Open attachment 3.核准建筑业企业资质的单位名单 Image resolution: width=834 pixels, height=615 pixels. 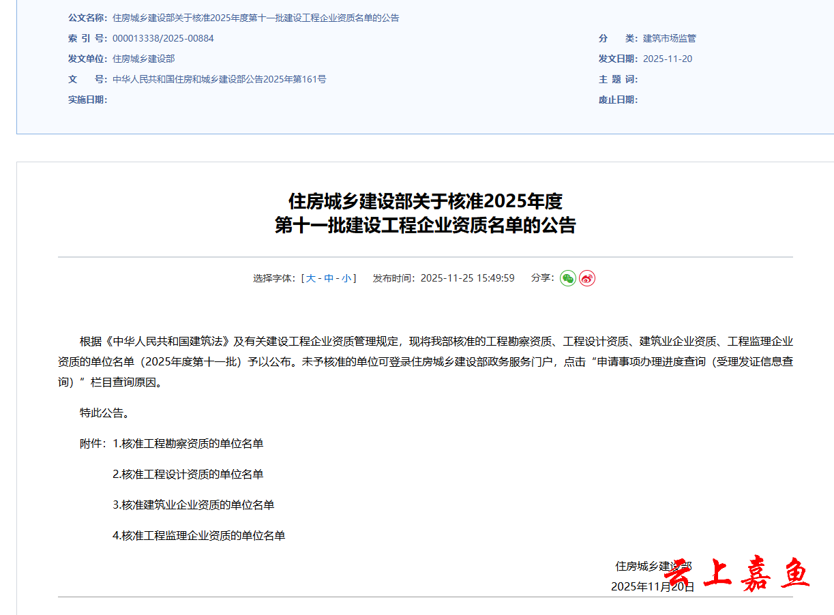(x=194, y=505)
